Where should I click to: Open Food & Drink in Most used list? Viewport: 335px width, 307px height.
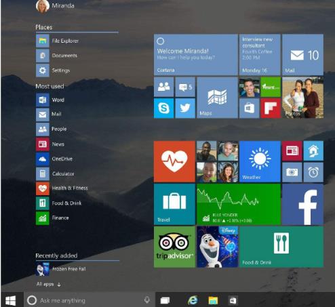pos(59,203)
